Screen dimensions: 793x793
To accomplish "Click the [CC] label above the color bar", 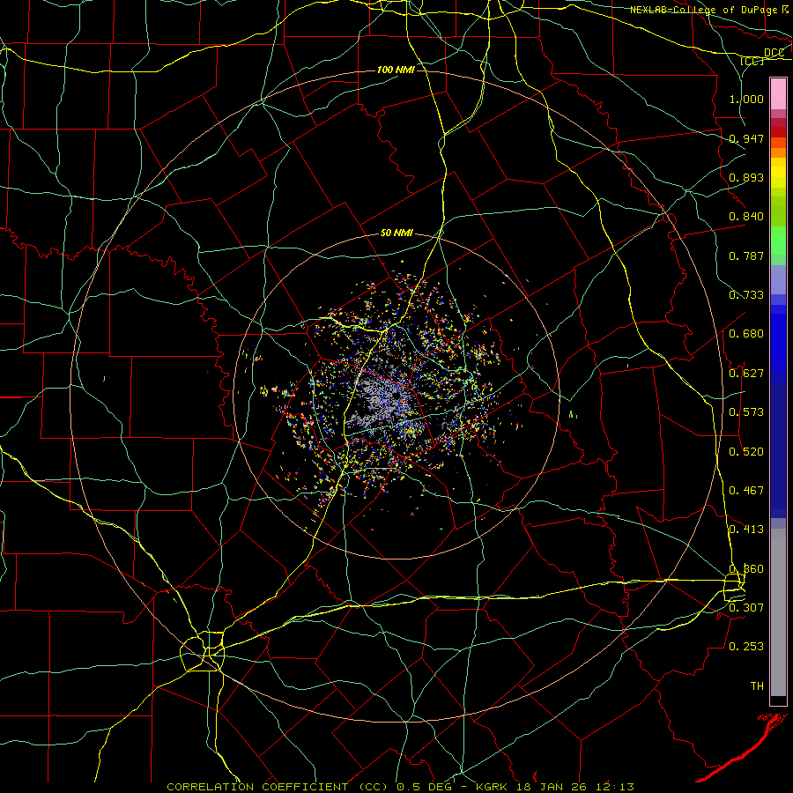I will click(752, 61).
